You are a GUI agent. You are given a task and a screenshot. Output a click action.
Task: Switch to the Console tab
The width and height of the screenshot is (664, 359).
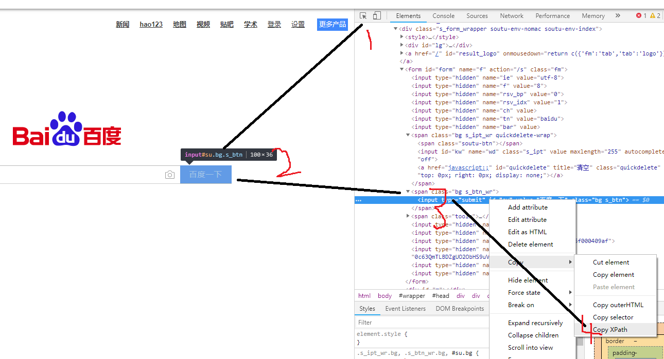tap(444, 16)
